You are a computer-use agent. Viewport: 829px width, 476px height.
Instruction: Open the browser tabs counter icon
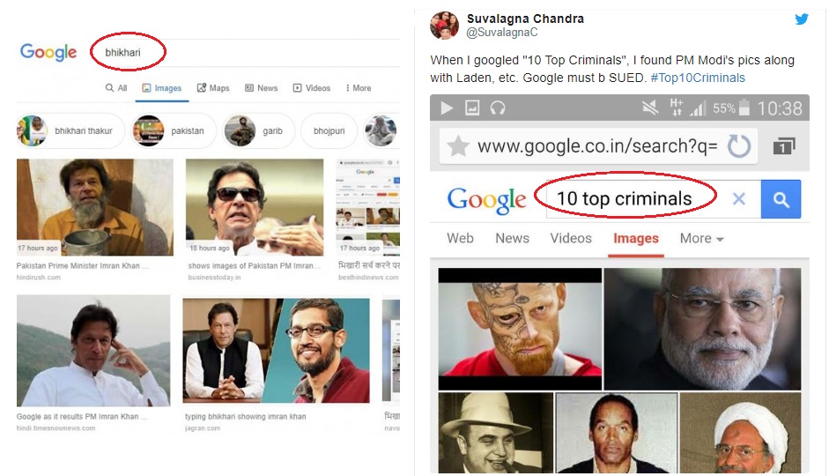click(784, 145)
